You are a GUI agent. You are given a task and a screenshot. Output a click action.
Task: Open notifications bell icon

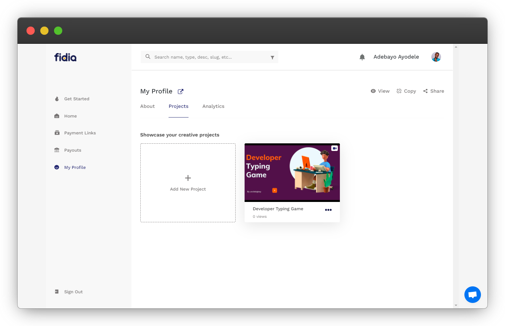(362, 57)
